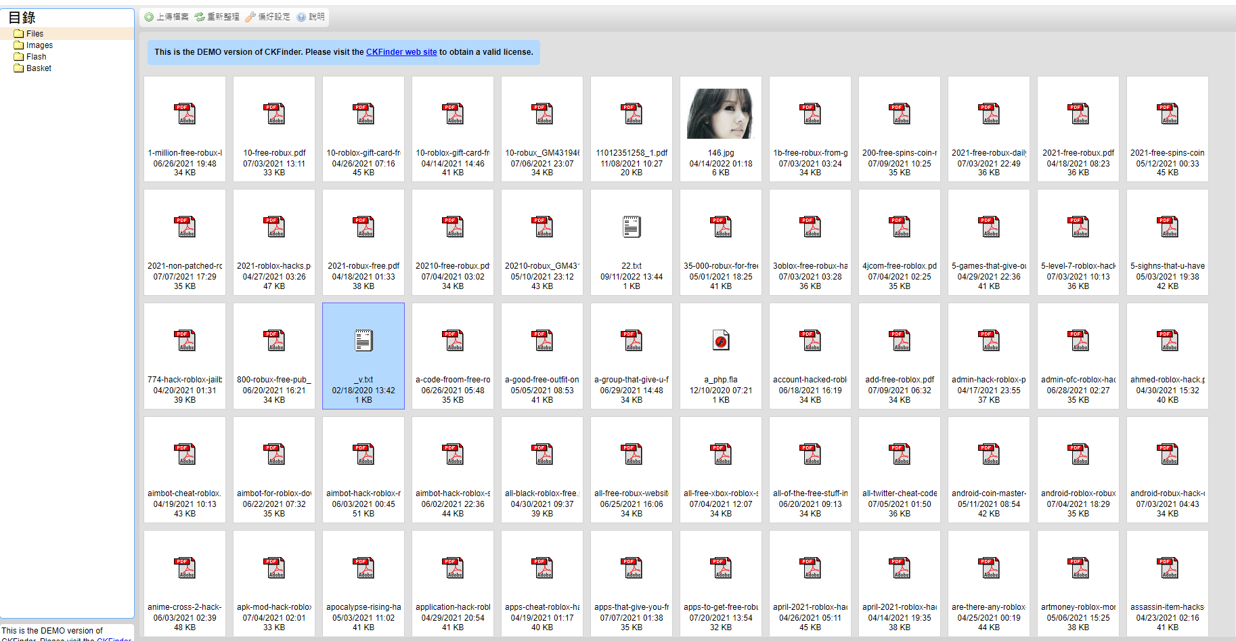Screen dimensions: 1236x641
Task: Click the file name apk-mod-hack-roblox
Action: [x=274, y=607]
